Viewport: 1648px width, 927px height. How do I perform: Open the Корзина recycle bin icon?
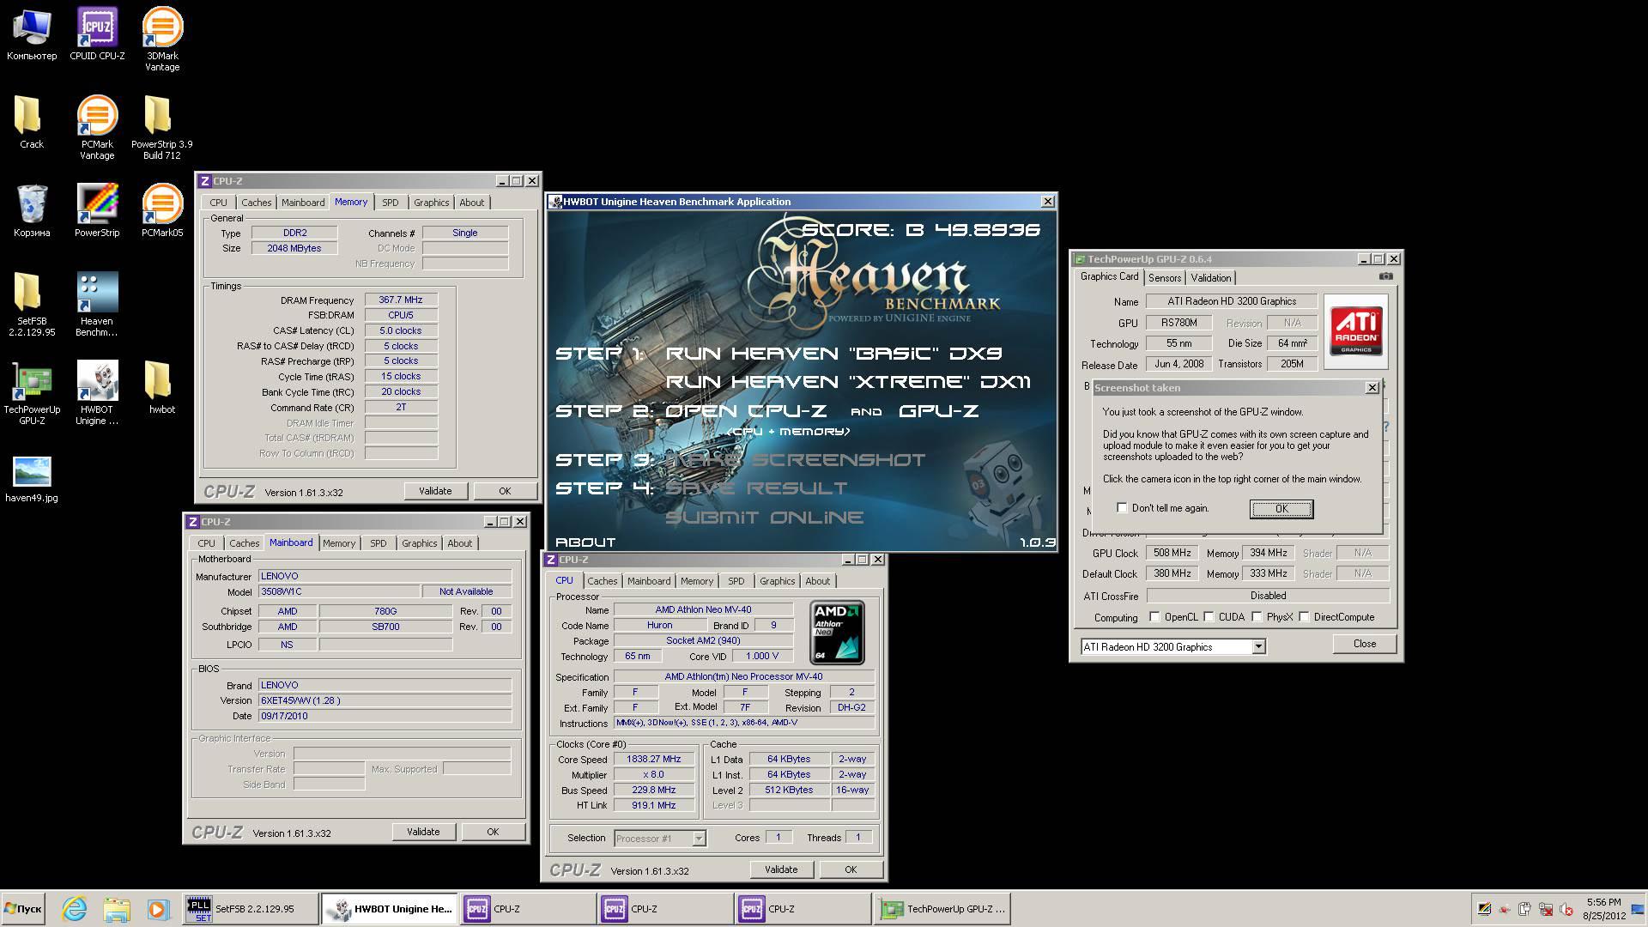tap(32, 210)
